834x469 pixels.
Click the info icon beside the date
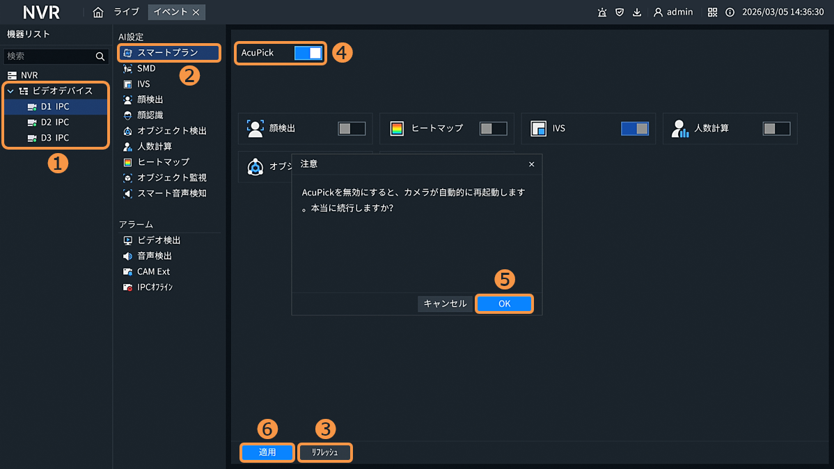(730, 12)
